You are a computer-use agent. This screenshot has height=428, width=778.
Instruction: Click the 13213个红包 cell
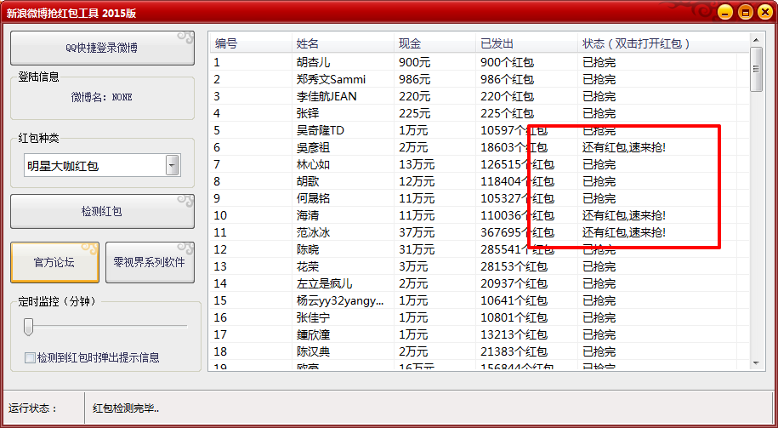point(514,334)
